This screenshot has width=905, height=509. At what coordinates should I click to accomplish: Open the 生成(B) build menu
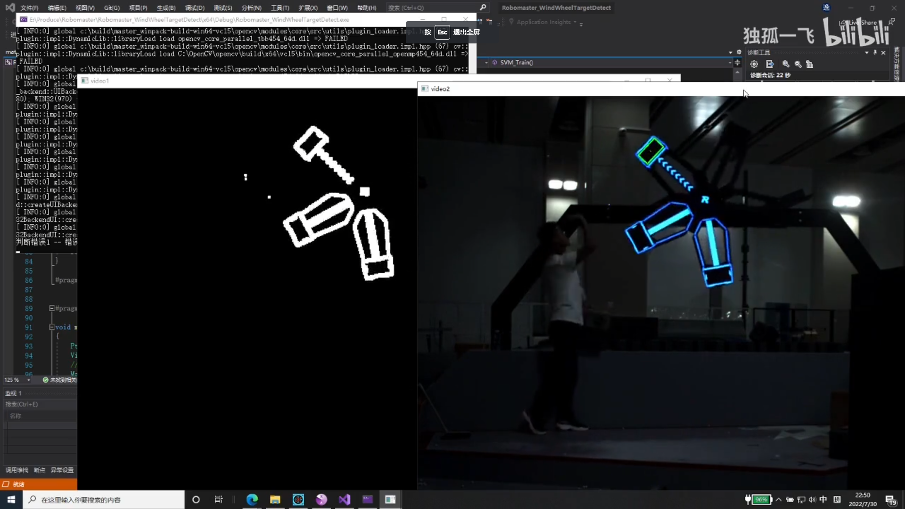[166, 8]
